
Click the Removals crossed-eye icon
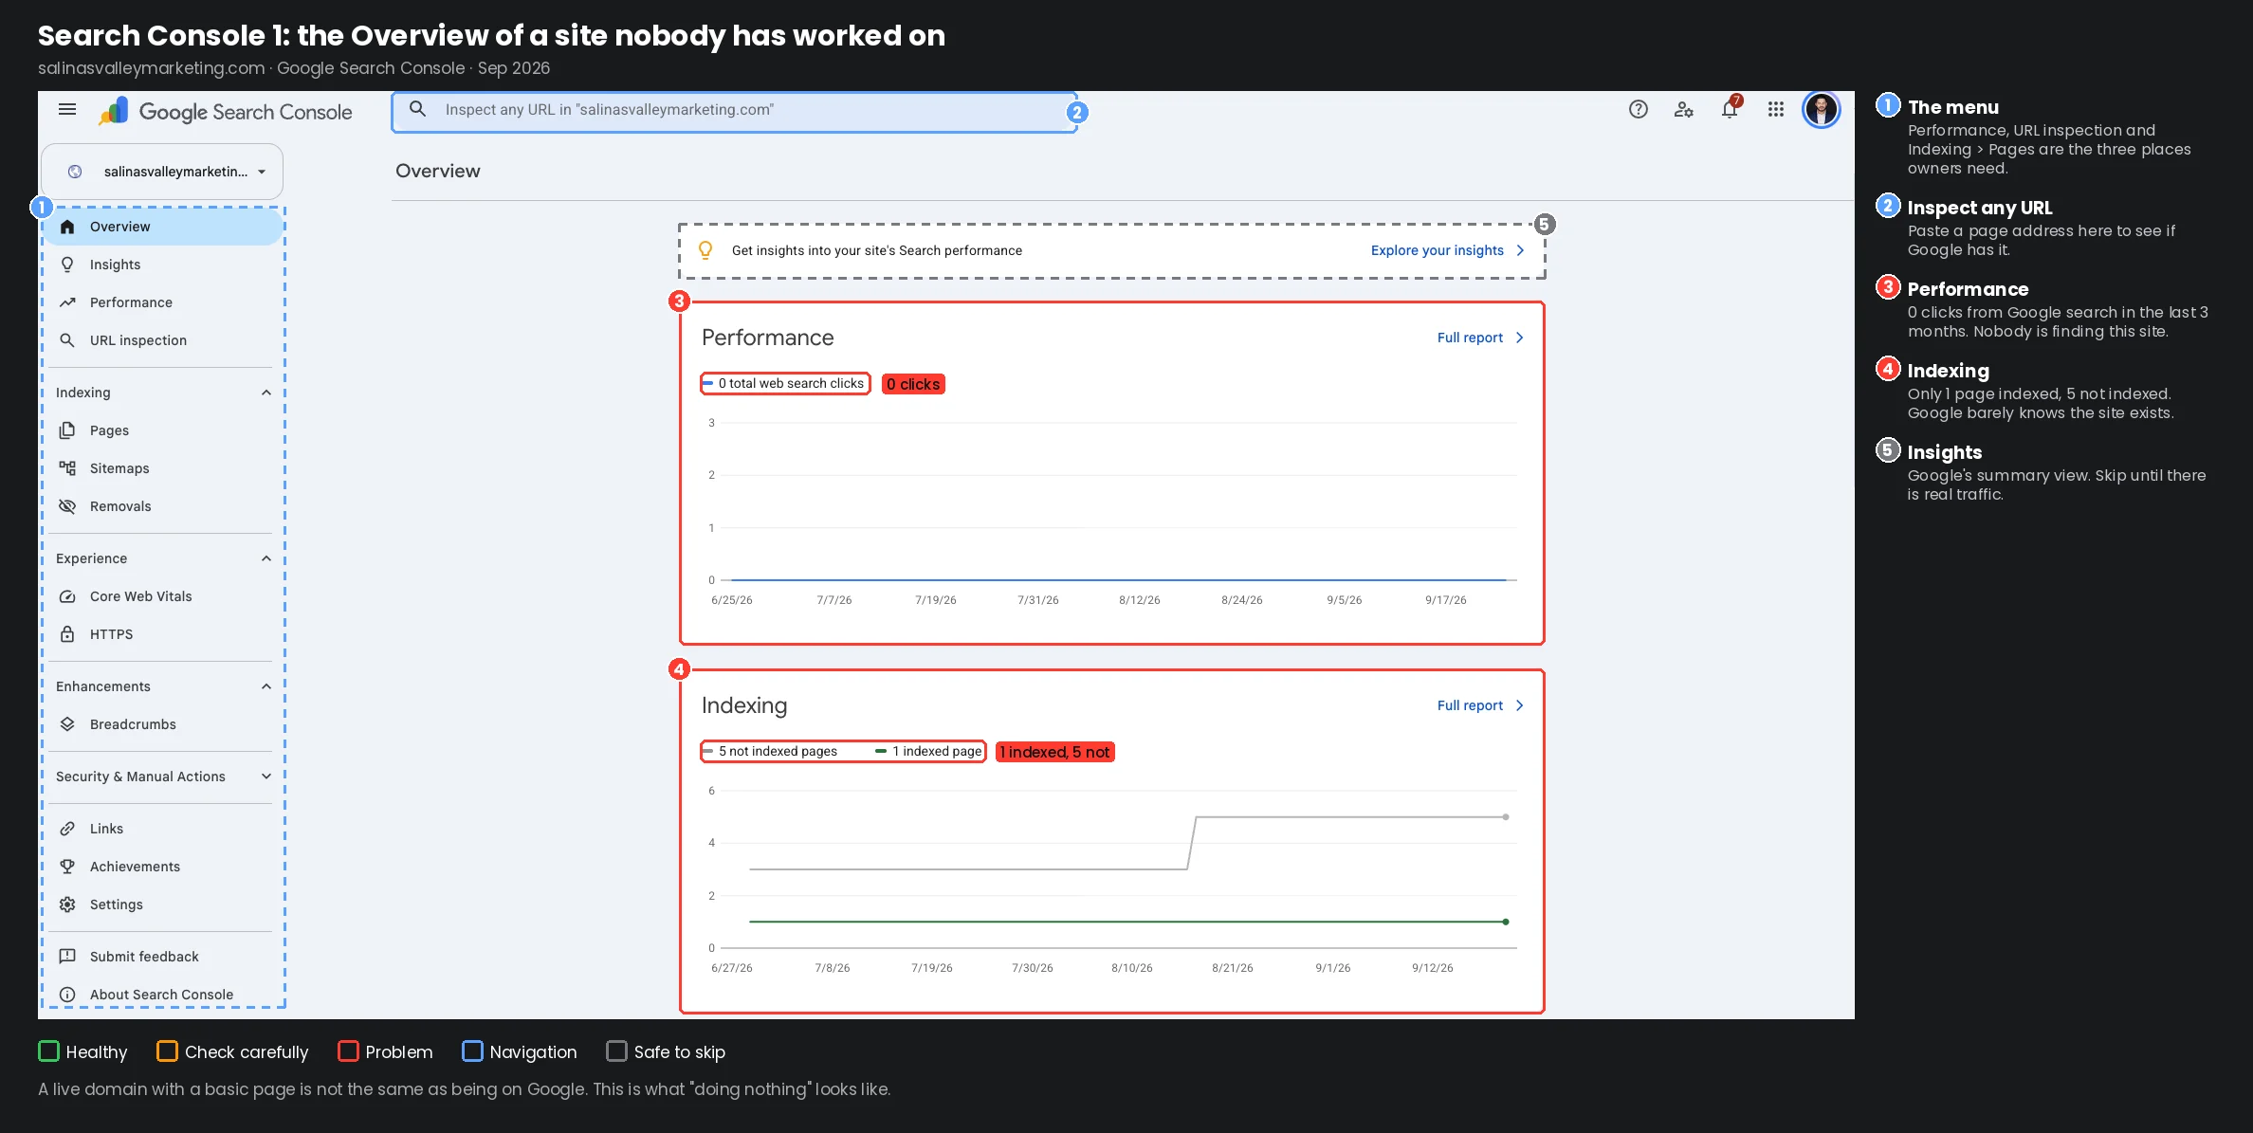[x=67, y=506]
